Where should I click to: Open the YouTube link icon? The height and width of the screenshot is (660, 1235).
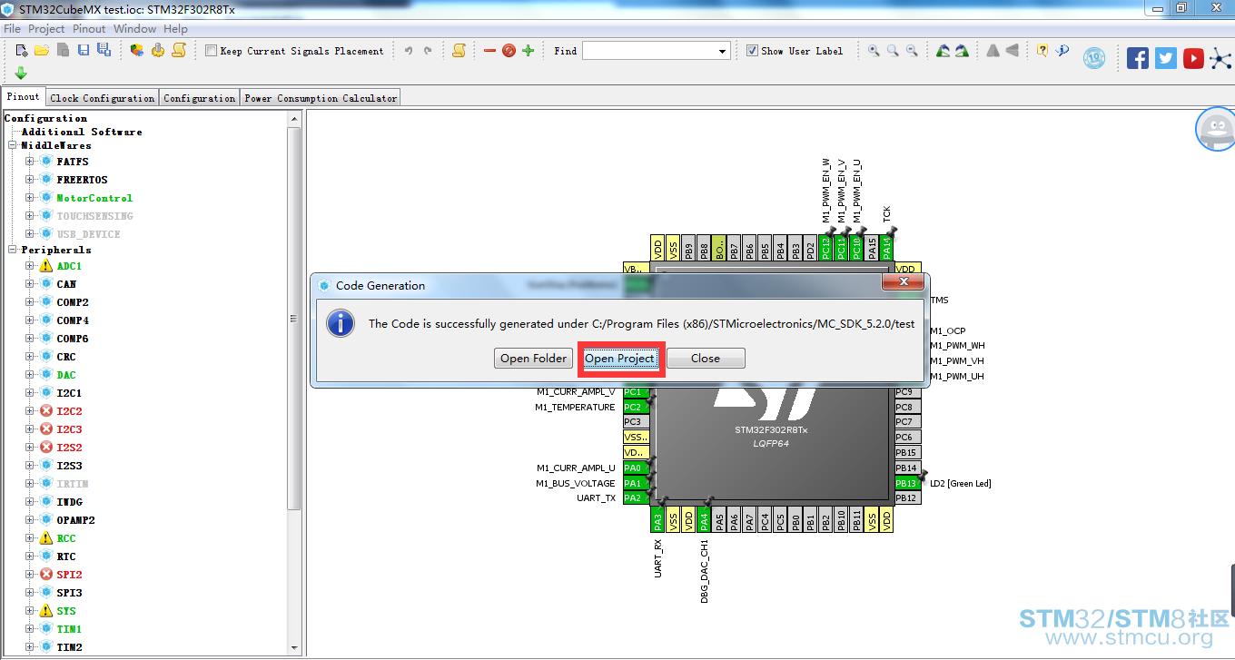click(x=1193, y=58)
